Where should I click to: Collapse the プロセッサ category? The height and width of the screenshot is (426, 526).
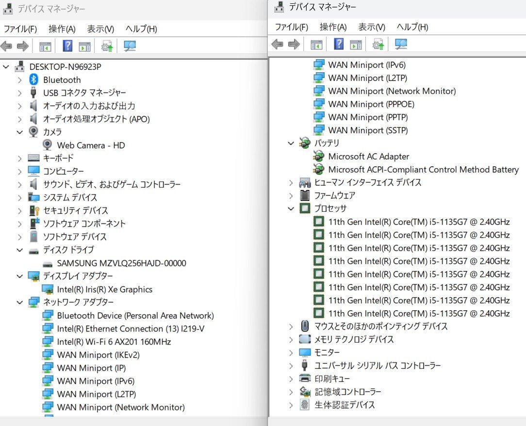point(291,208)
